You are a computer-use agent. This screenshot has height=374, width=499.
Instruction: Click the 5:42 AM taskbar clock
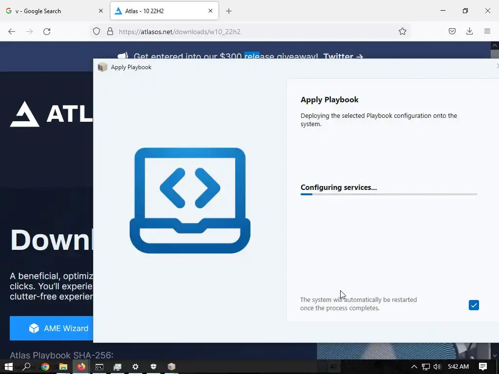point(458,367)
